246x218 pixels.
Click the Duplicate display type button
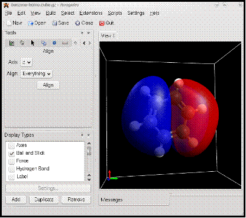coord(44,200)
